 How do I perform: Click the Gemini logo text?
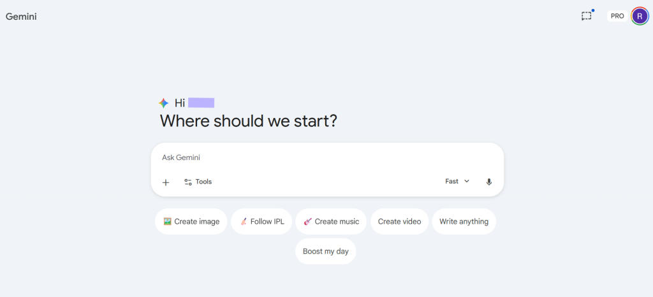coord(21,17)
